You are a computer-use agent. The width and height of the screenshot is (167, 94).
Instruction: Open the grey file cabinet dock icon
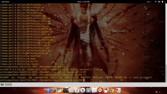[x=71, y=91]
